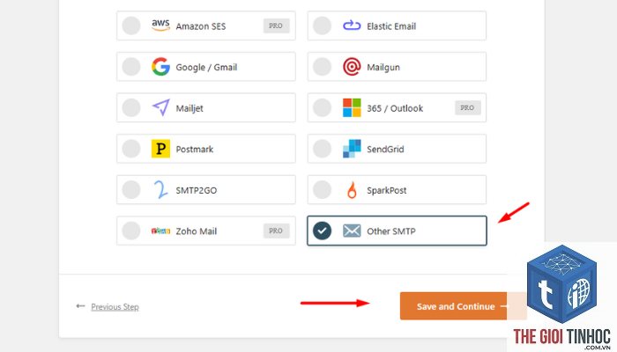Click the Elastic Email logo icon

pyautogui.click(x=352, y=26)
